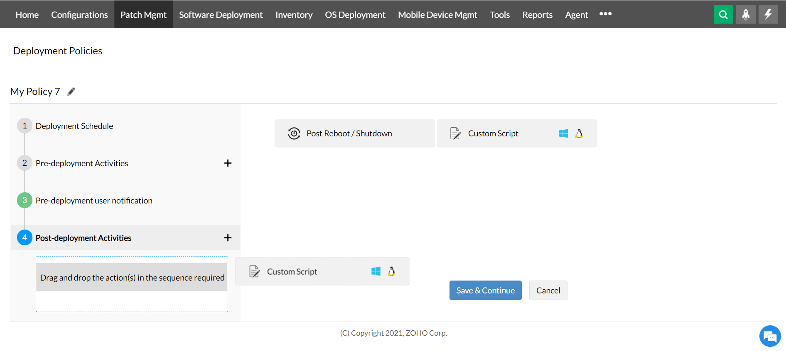
Task: Click Windows logo on top Custom Script card
Action: (x=563, y=133)
